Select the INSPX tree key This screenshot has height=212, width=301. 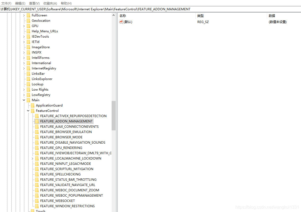coord(37,52)
